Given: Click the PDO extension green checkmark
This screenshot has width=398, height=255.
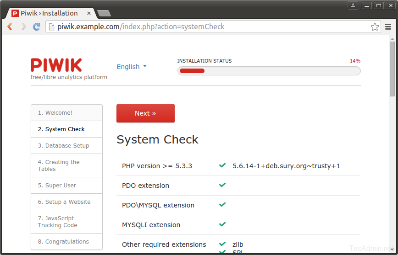Looking at the screenshot, I should coord(222,185).
